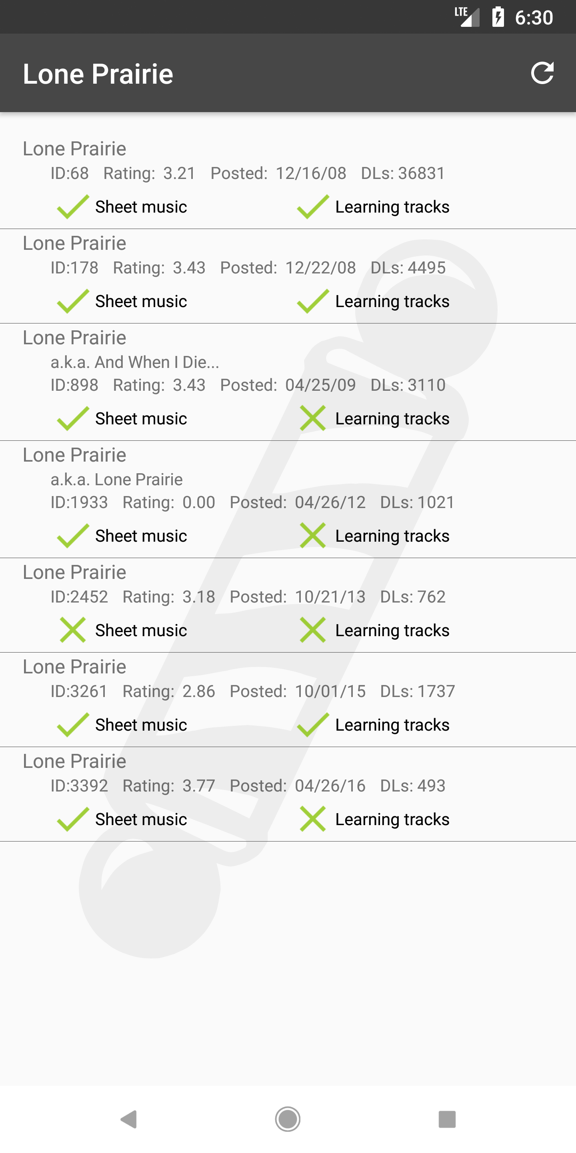Select the entry a.k.a. And When I Die...

click(x=288, y=382)
